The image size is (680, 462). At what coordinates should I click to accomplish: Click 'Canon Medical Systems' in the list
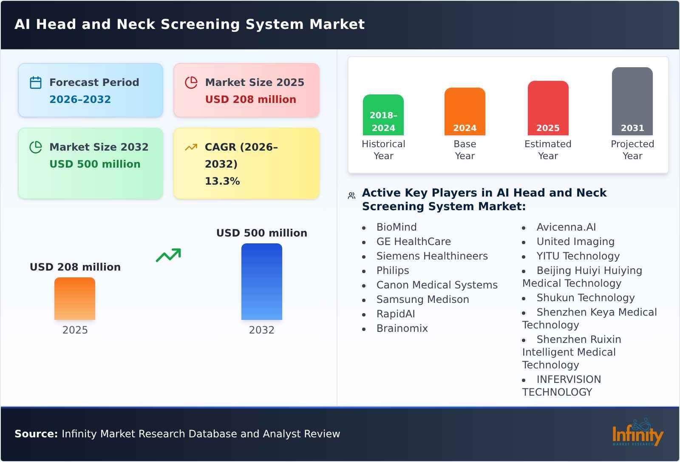[x=437, y=285]
